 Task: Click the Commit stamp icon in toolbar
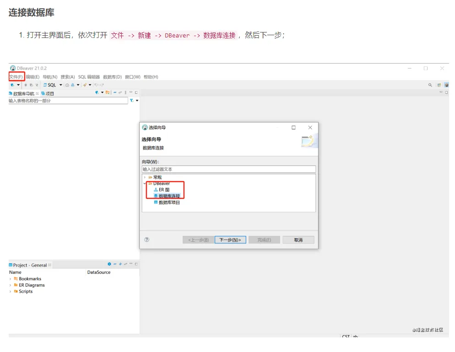click(72, 85)
